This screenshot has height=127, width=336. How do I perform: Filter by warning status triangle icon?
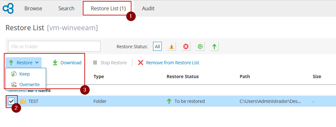[172, 46]
